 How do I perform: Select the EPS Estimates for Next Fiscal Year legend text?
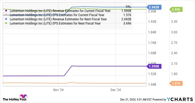coord(55,23)
